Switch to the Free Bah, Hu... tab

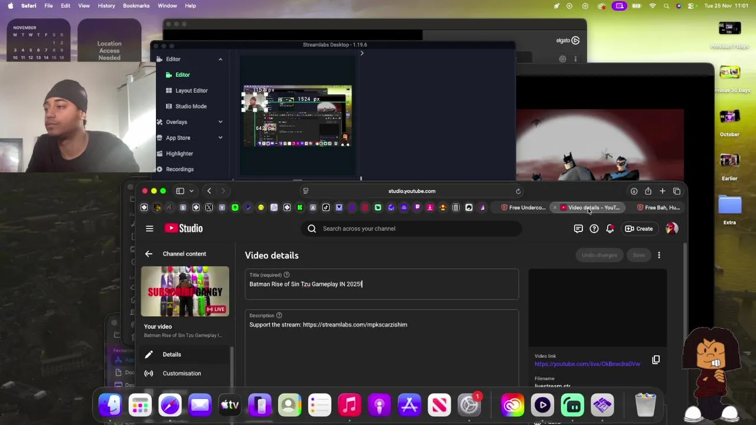point(659,208)
